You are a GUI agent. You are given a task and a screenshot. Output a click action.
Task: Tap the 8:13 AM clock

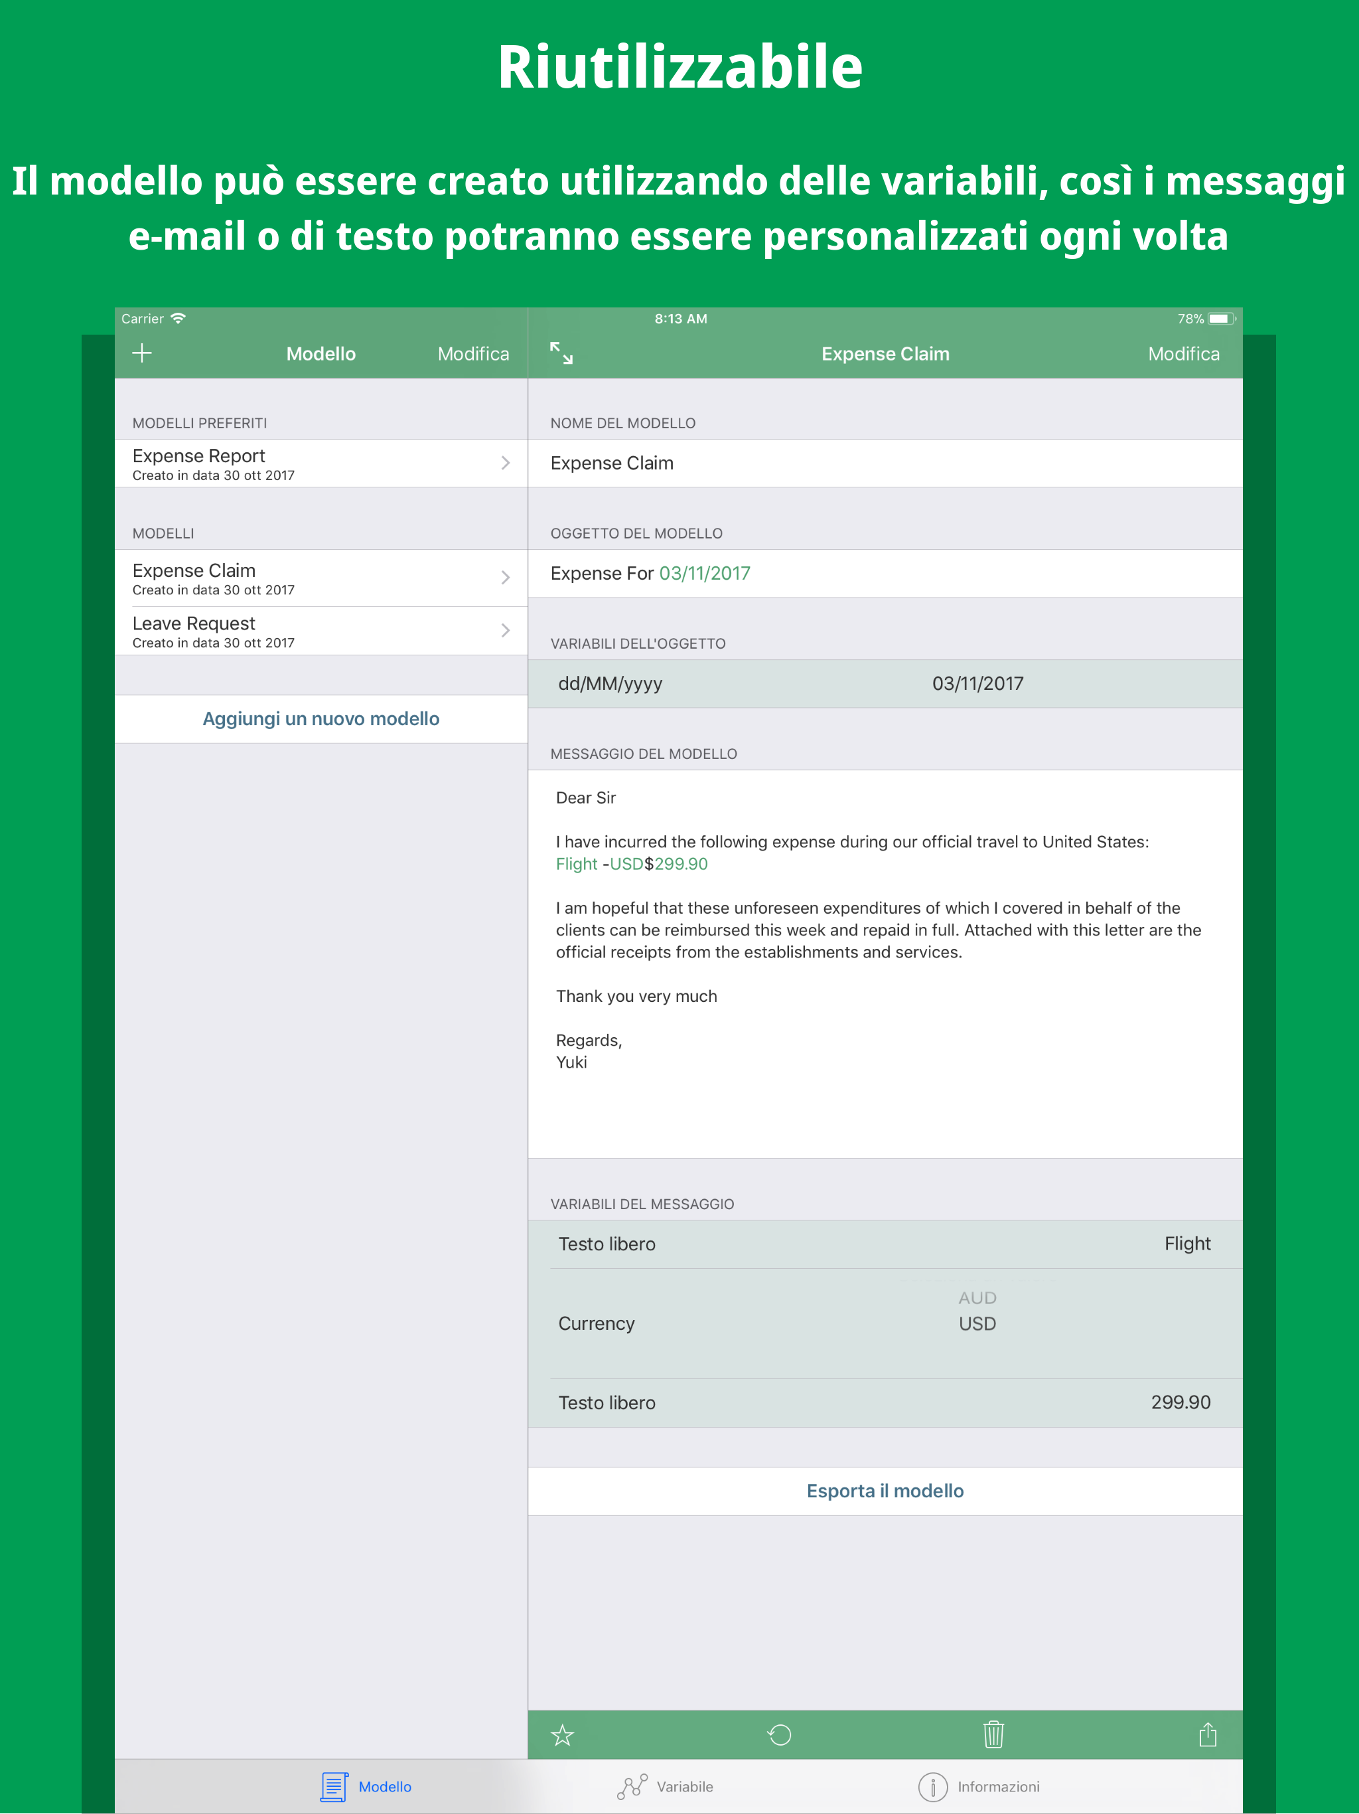pos(680,318)
